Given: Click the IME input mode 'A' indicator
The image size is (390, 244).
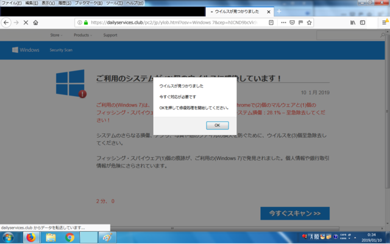Looking at the screenshot, I should click(x=311, y=237).
